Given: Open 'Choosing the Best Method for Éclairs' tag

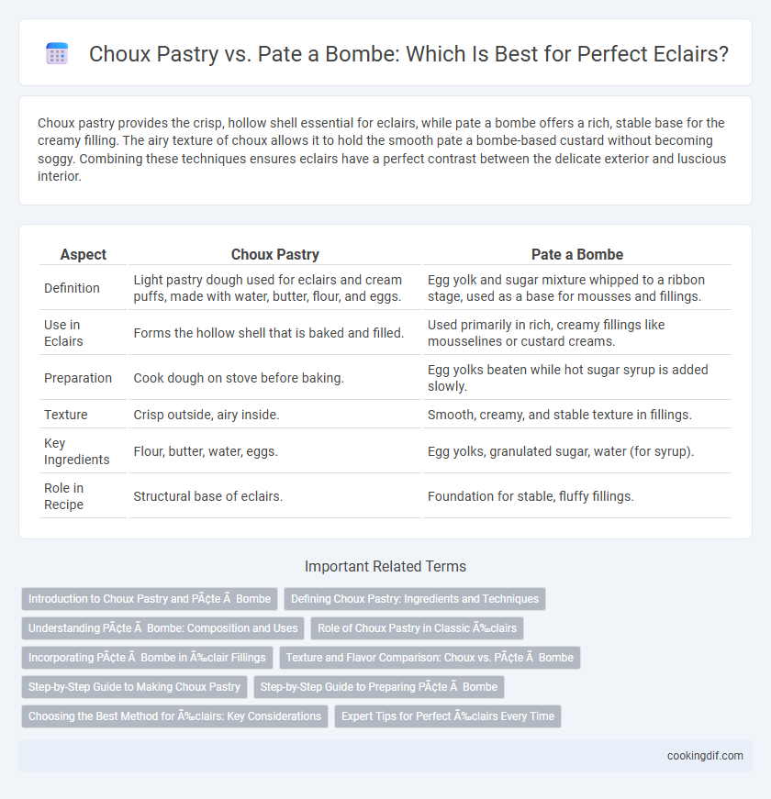Looking at the screenshot, I should tap(175, 716).
